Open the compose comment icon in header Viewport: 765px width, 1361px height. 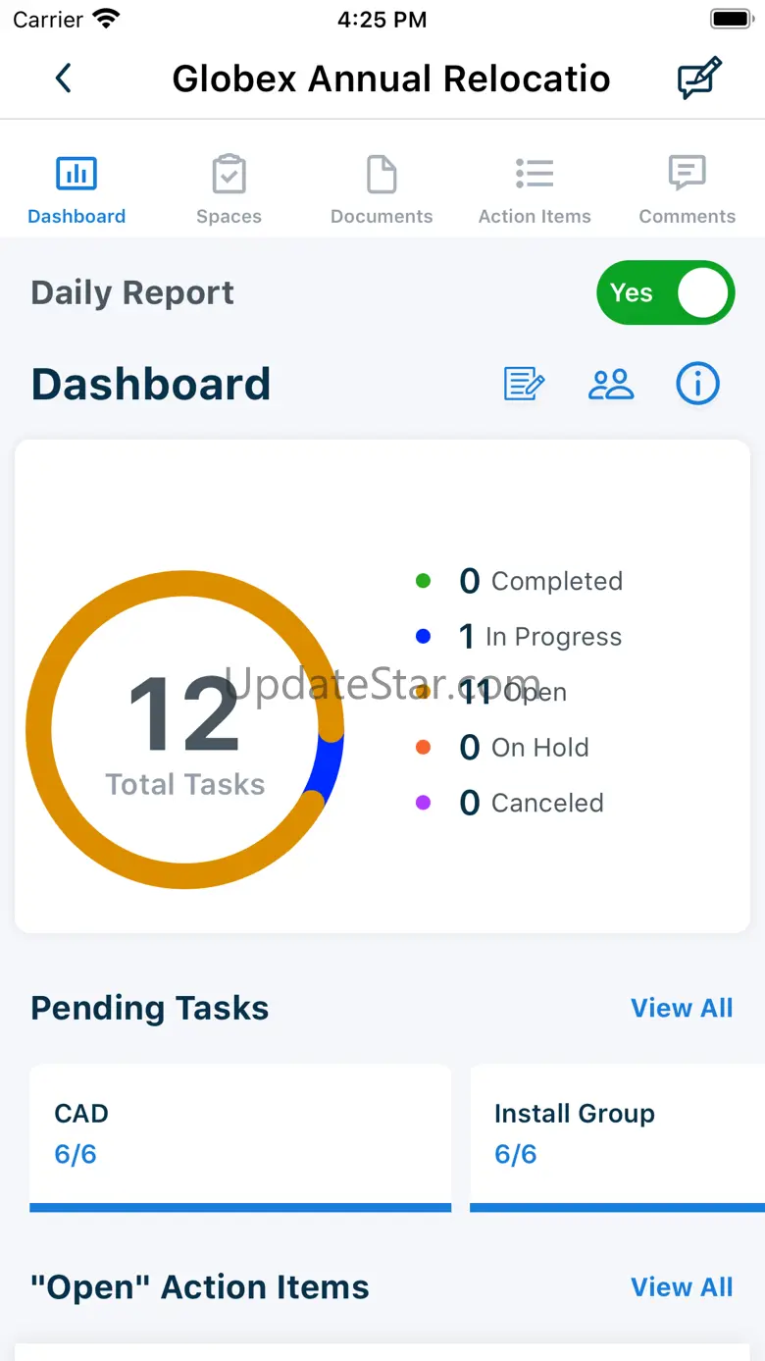[x=699, y=79]
